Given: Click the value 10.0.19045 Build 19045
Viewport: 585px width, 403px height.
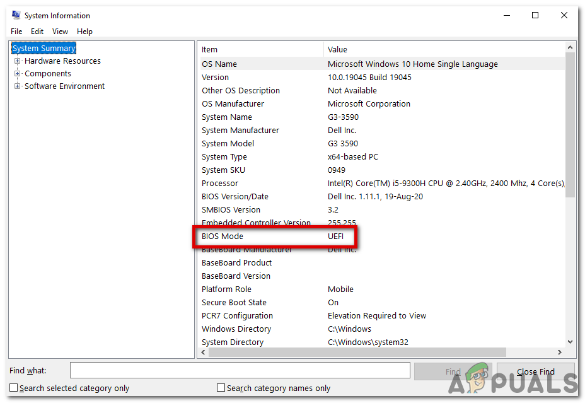Looking at the screenshot, I should (369, 77).
